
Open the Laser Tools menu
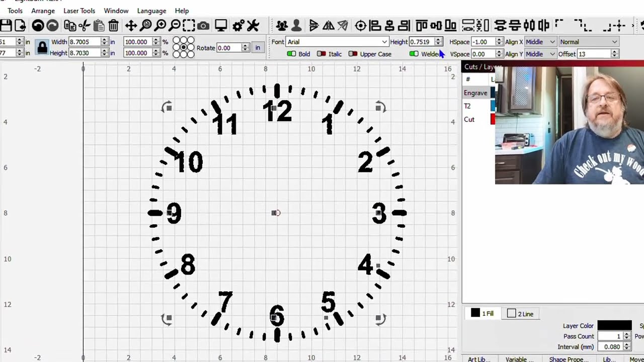[x=79, y=11]
